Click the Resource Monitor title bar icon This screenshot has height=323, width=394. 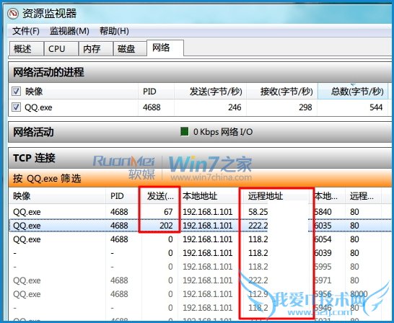[x=13, y=13]
